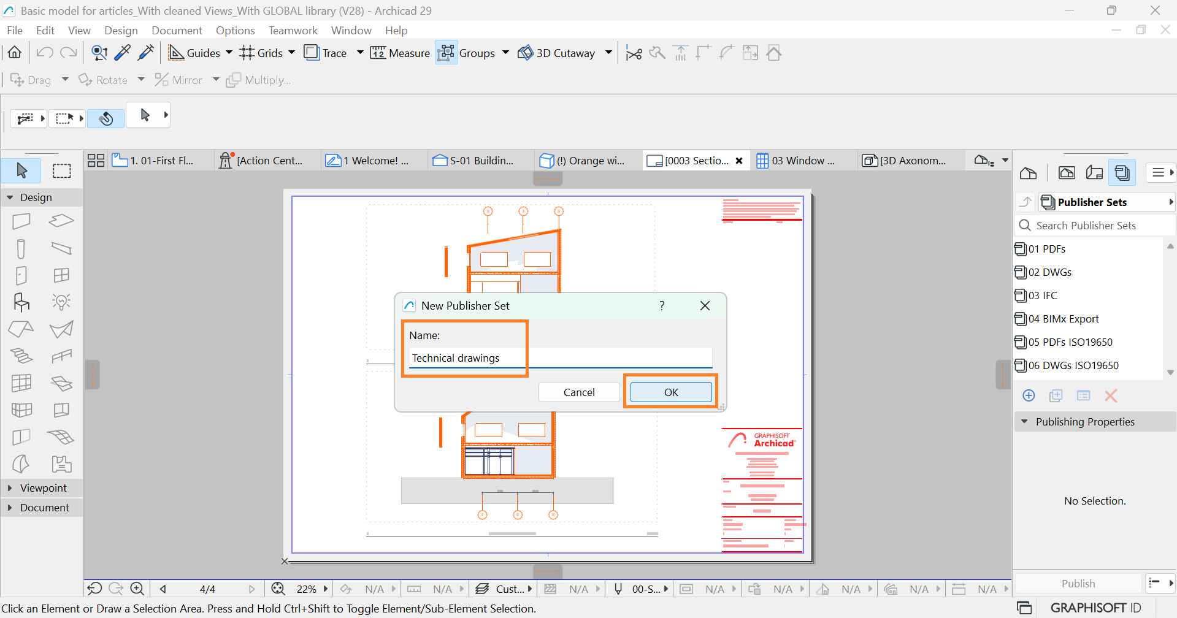
Task: Select the Window tool icon
Action: pos(61,275)
